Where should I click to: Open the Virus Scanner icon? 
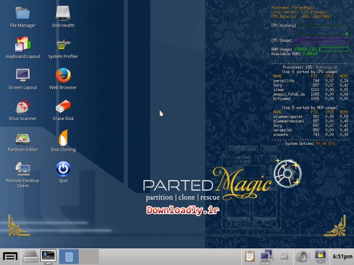pyautogui.click(x=23, y=107)
